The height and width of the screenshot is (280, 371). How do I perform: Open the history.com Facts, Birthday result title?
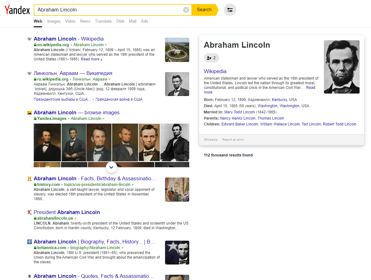click(95, 178)
